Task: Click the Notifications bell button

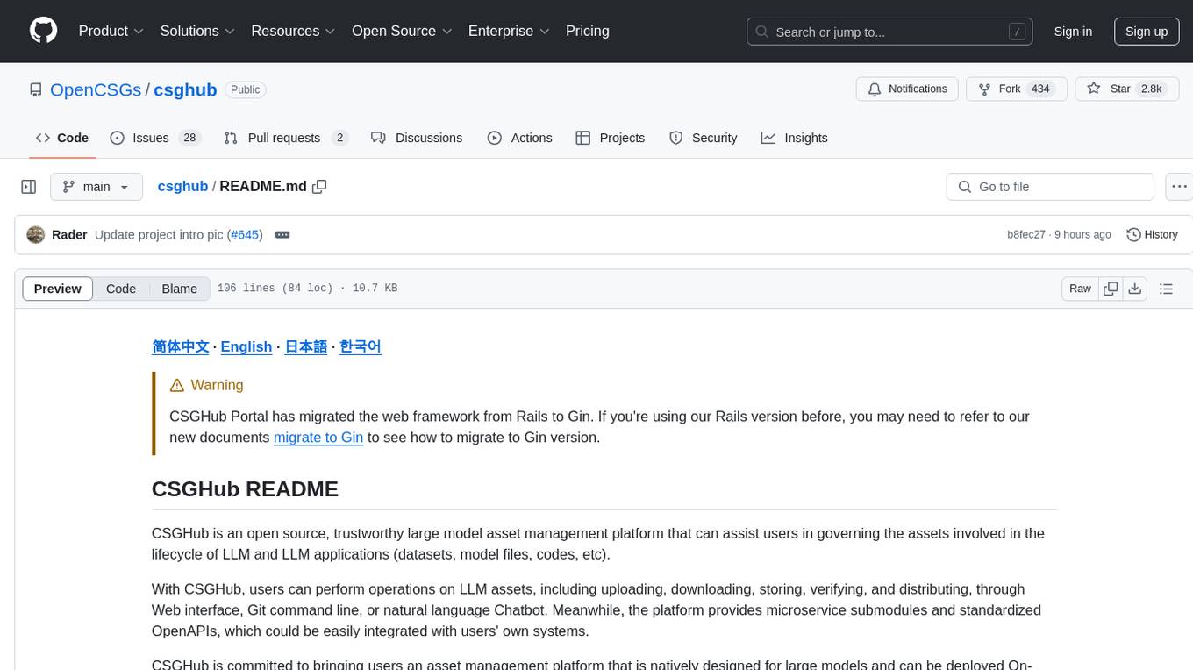Action: [x=907, y=89]
